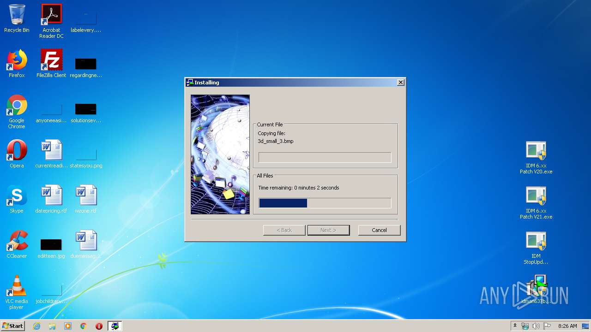Launch Skype from the desktop
Image resolution: width=591 pixels, height=332 pixels.
(x=17, y=199)
